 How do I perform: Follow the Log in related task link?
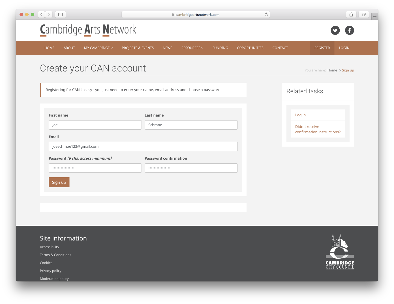coord(300,115)
